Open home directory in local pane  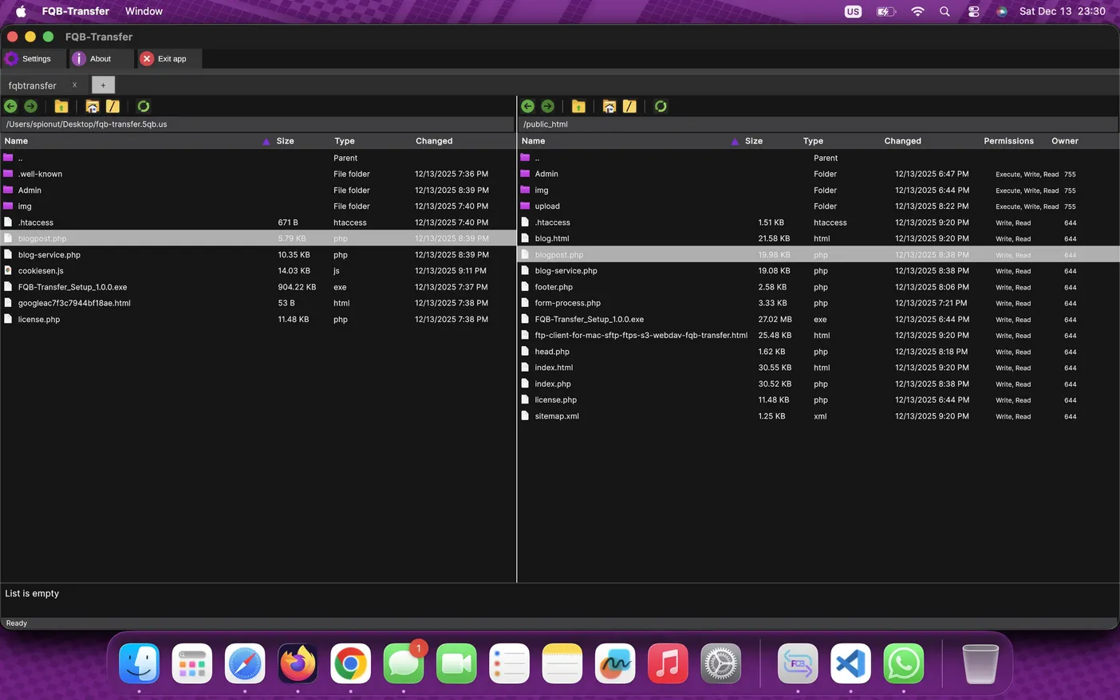pyautogui.click(x=92, y=106)
